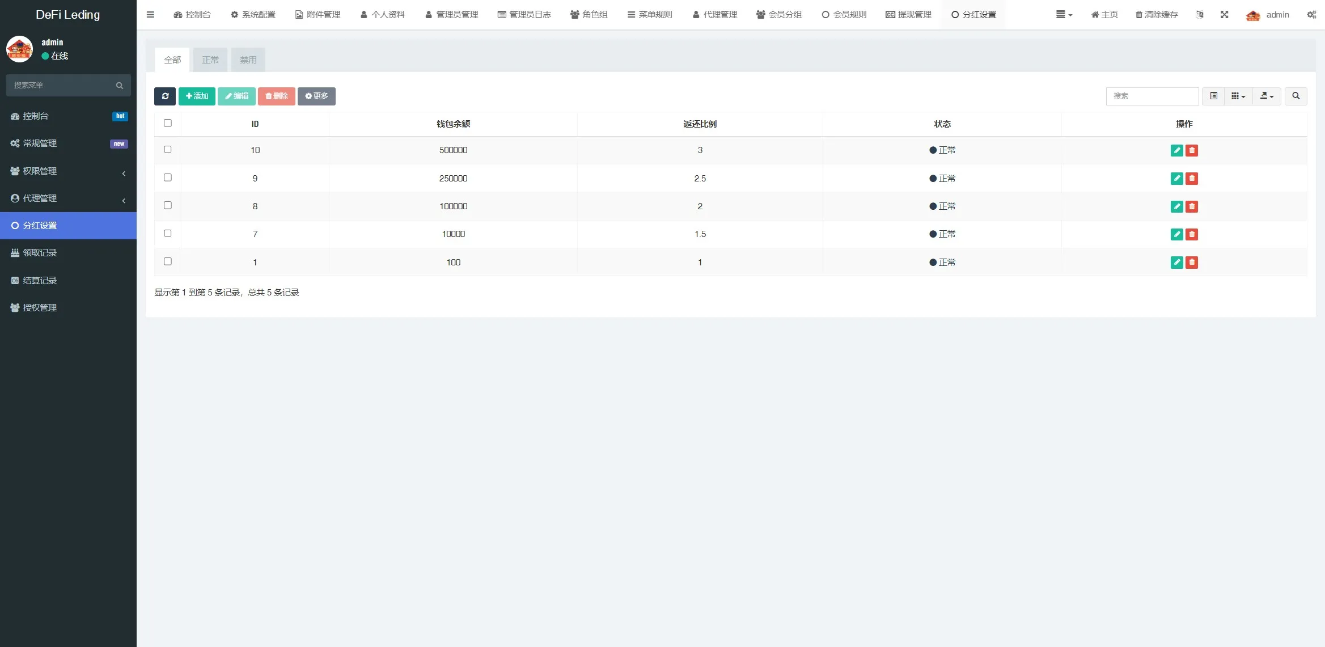Tick the checkbox for row ID 7

(168, 233)
